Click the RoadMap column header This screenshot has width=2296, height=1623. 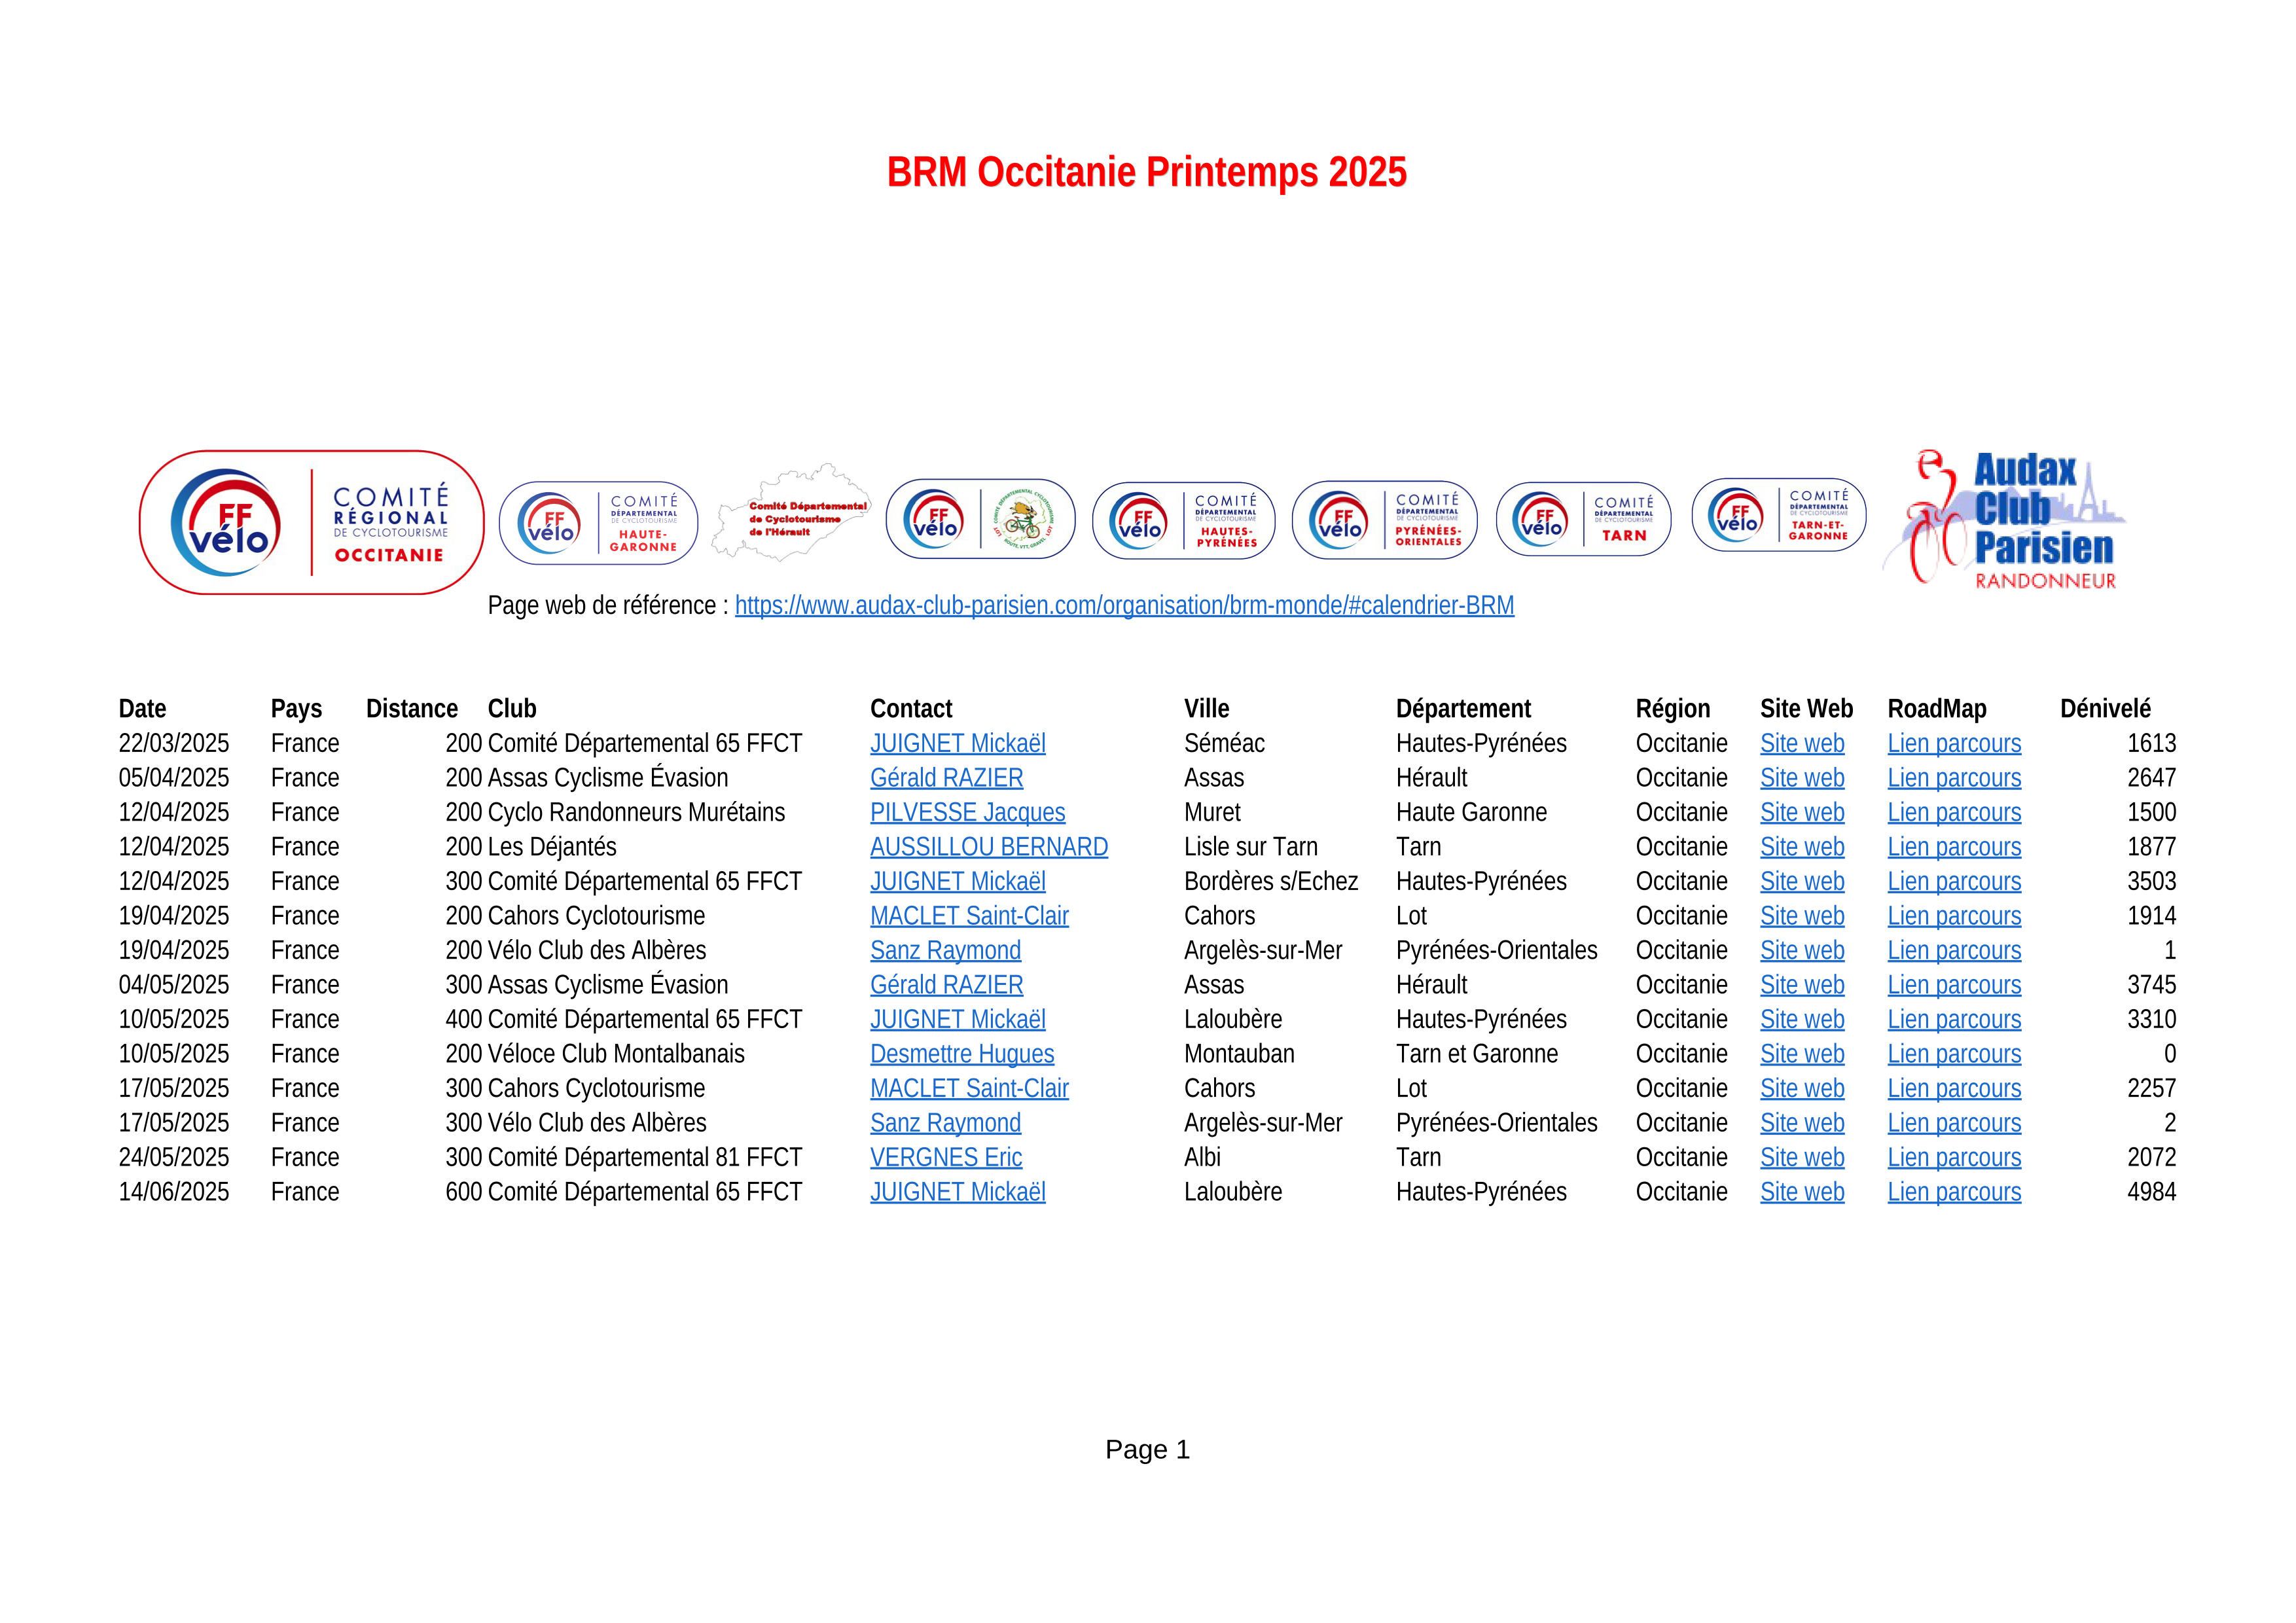[x=1937, y=709]
